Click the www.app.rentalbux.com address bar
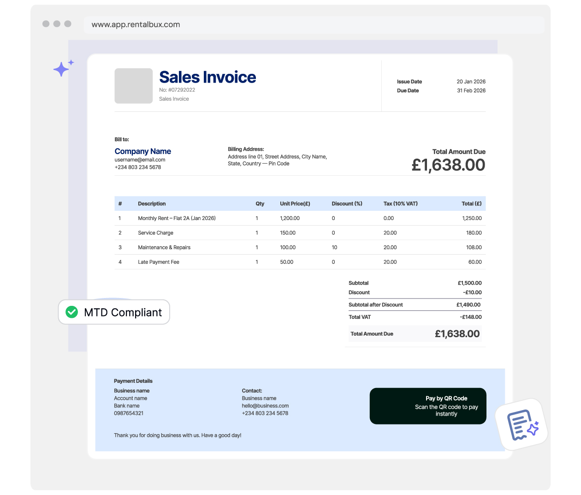 point(314,24)
